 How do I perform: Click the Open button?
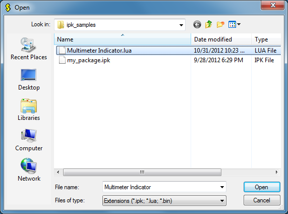click(x=262, y=187)
